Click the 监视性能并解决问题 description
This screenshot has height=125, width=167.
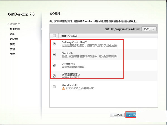73,67
